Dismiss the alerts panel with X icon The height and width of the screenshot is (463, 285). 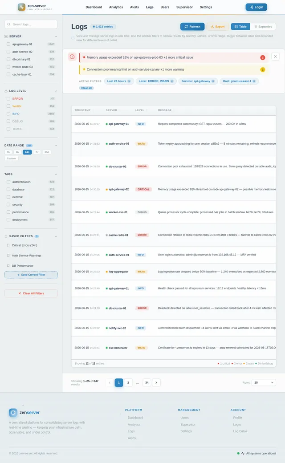275,57
